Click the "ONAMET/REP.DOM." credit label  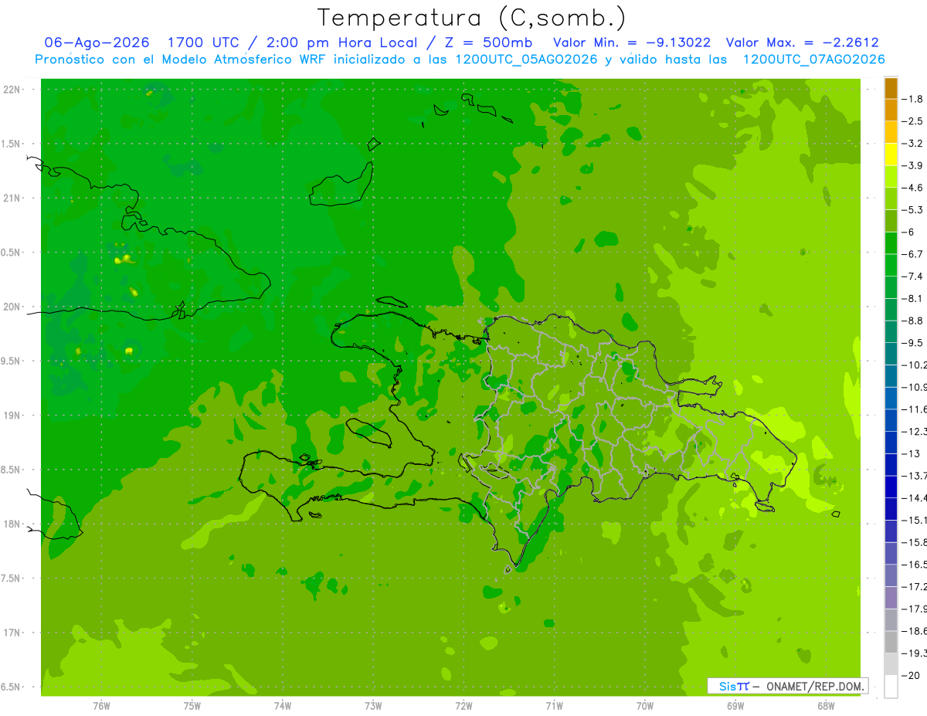coord(816,686)
